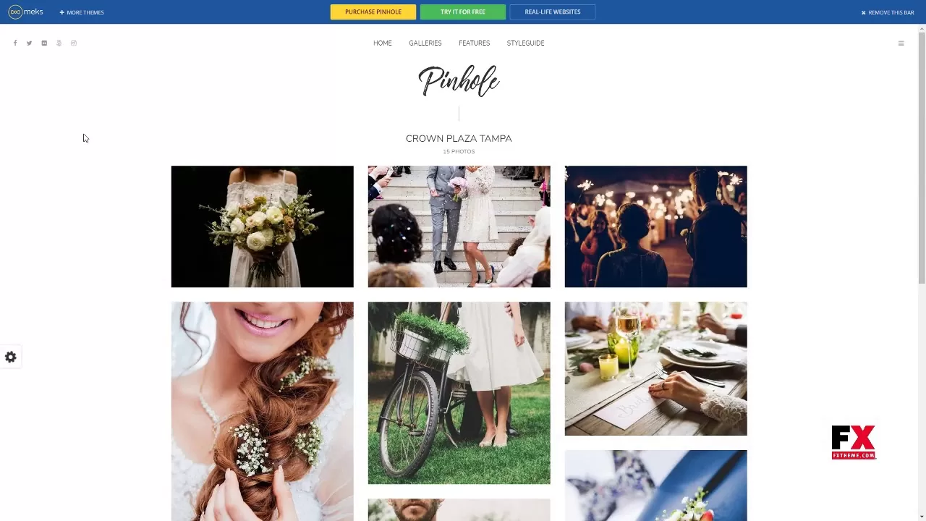Click the Meks logo in top bar
Viewport: 926px width, 521px height.
(25, 12)
